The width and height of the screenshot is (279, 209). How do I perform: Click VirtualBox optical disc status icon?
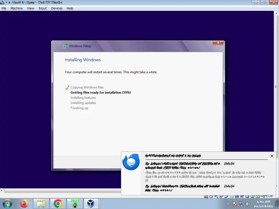coord(211,196)
